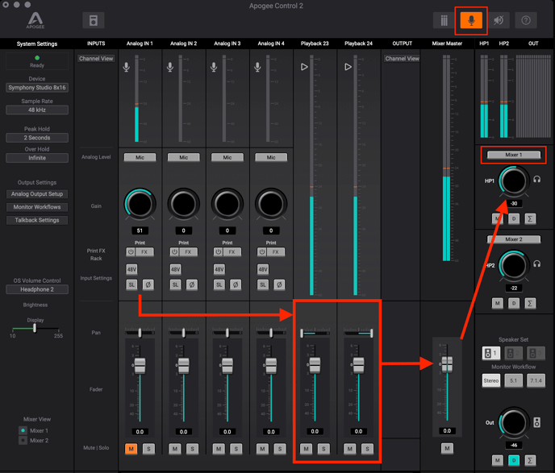Open Analog IN 1 Mic level selector
This screenshot has width=555, height=473.
(140, 157)
